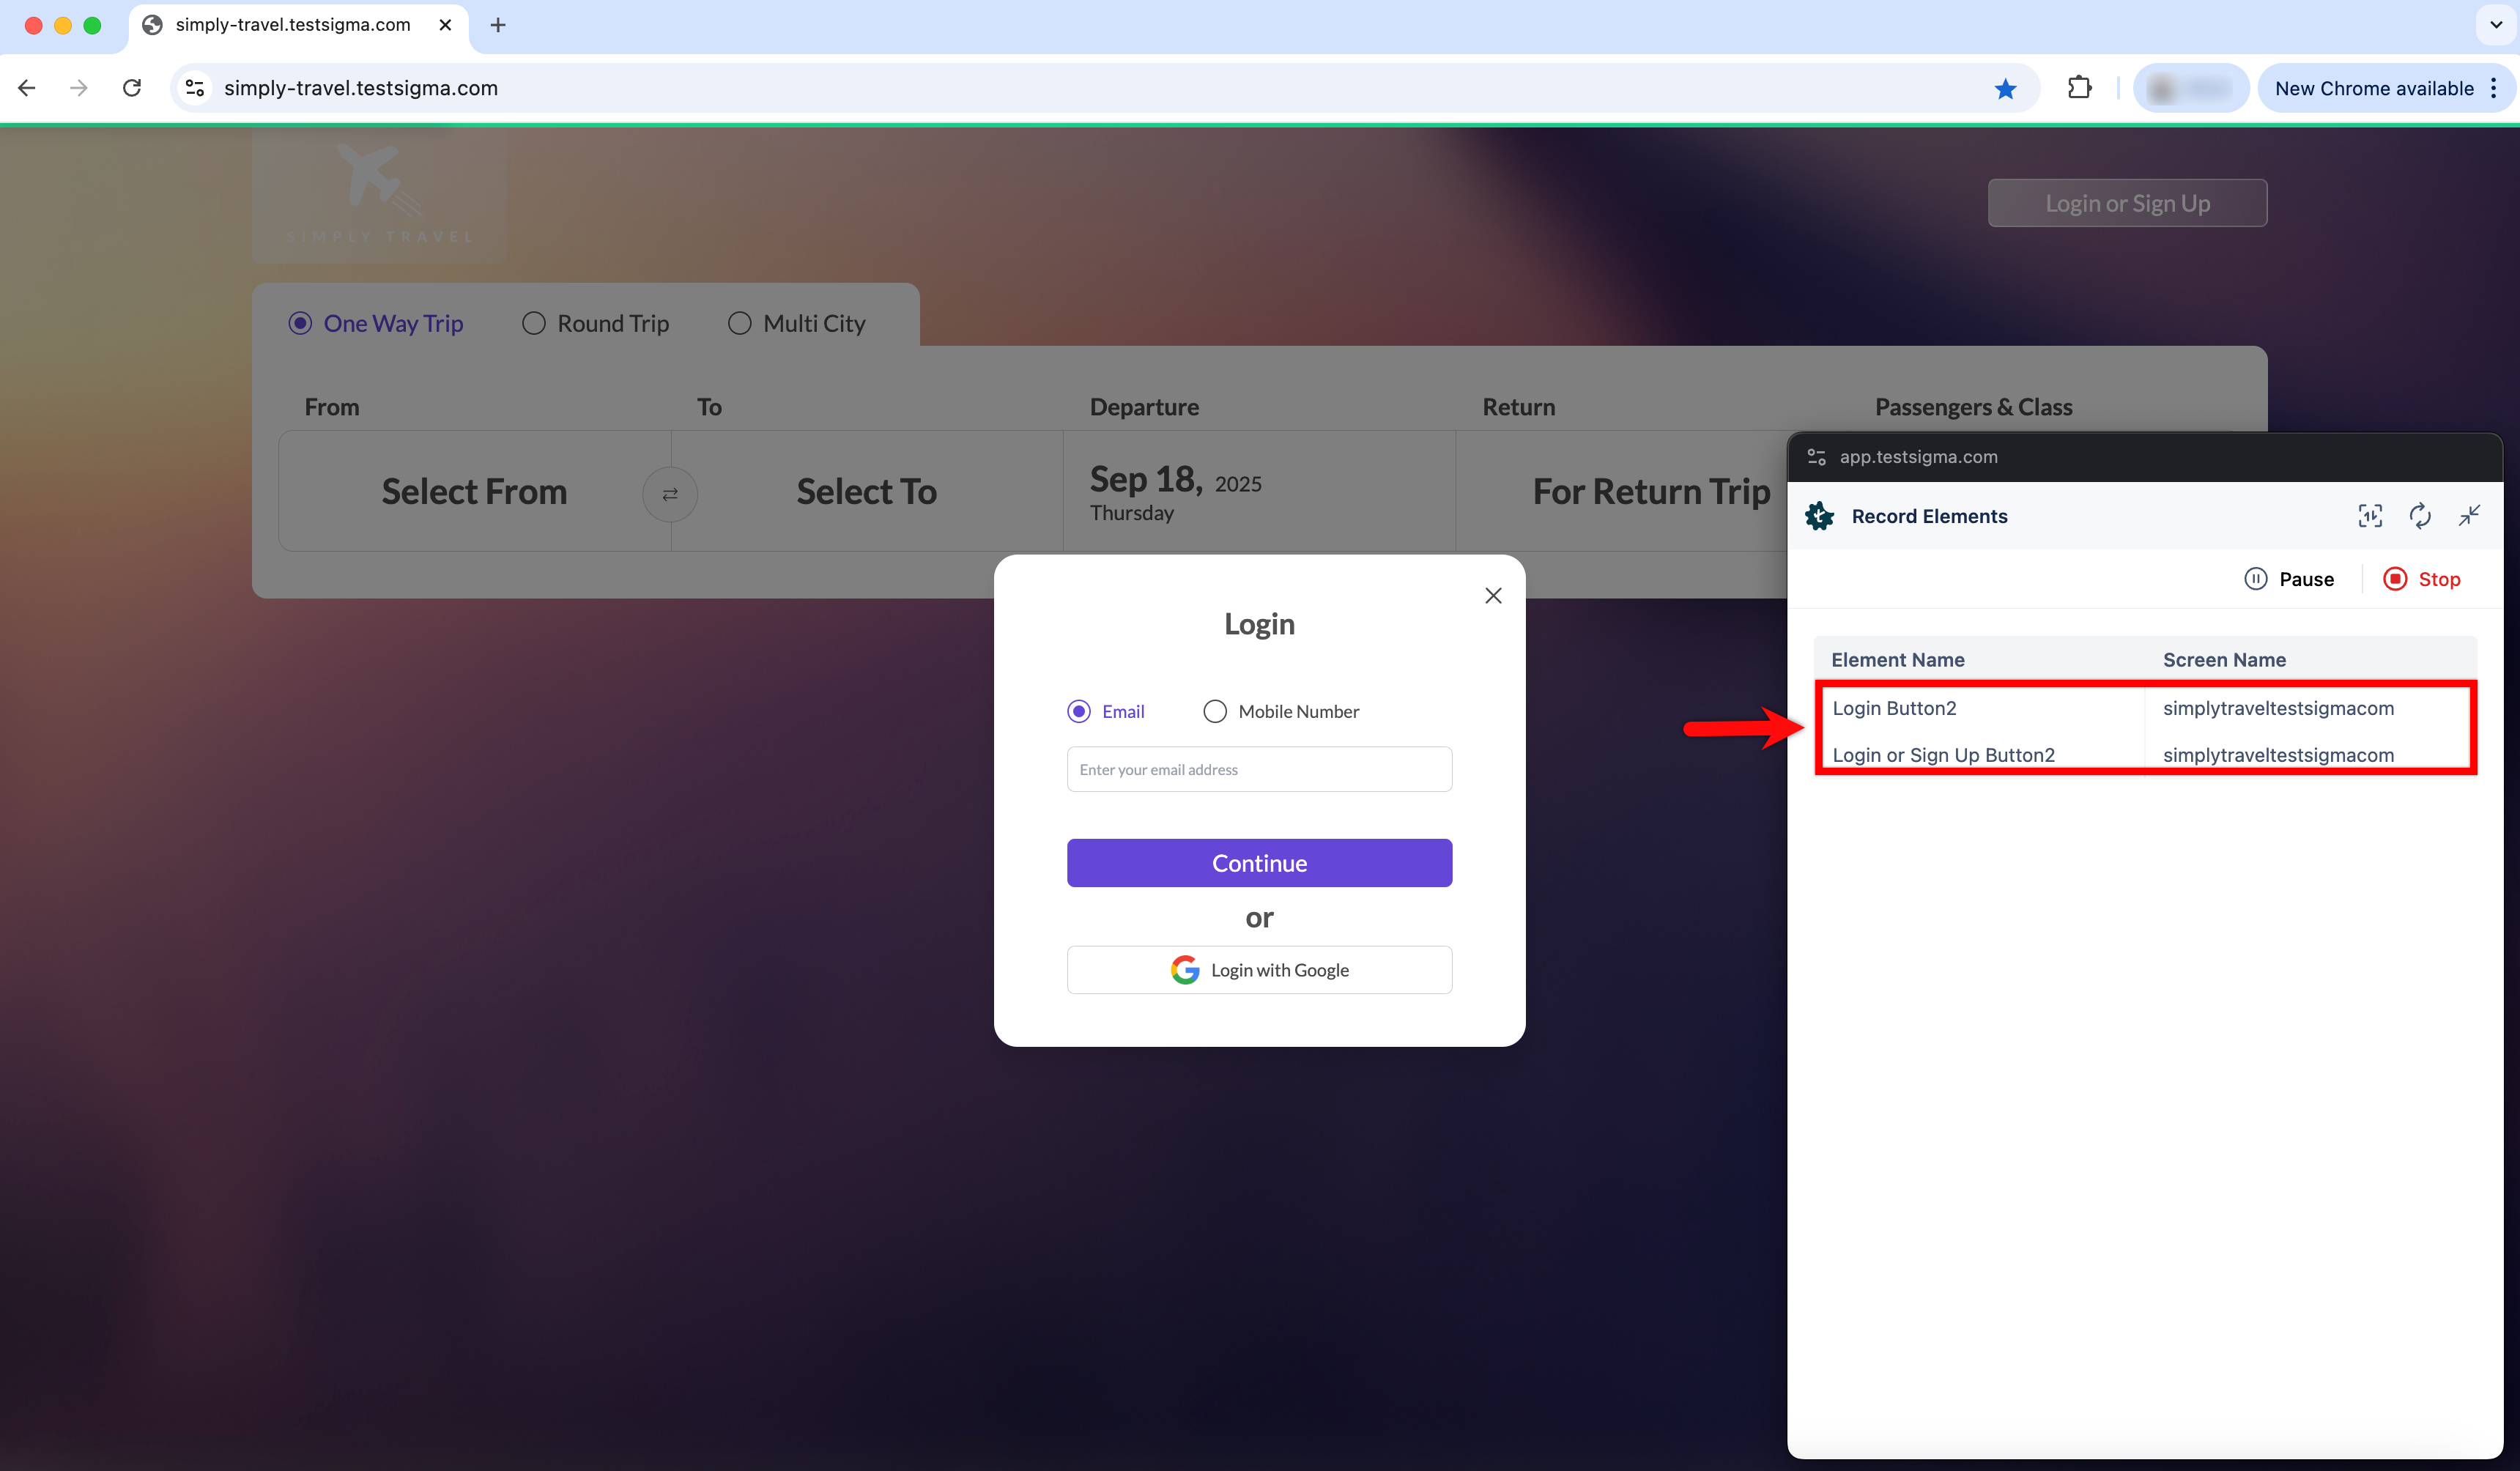2520x1471 pixels.
Task: Click the bookmark star in the address bar
Action: (2005, 88)
